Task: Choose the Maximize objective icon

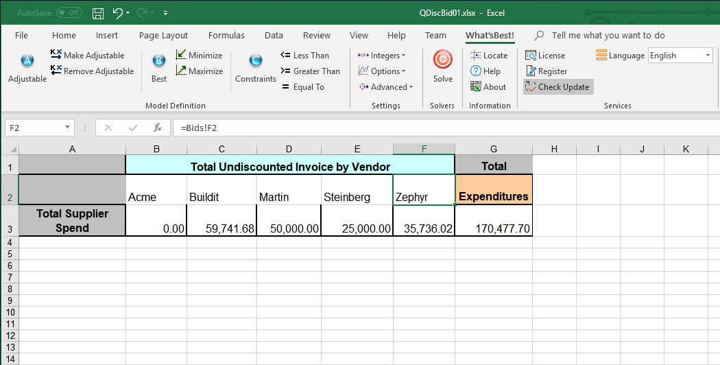Action: pos(181,71)
